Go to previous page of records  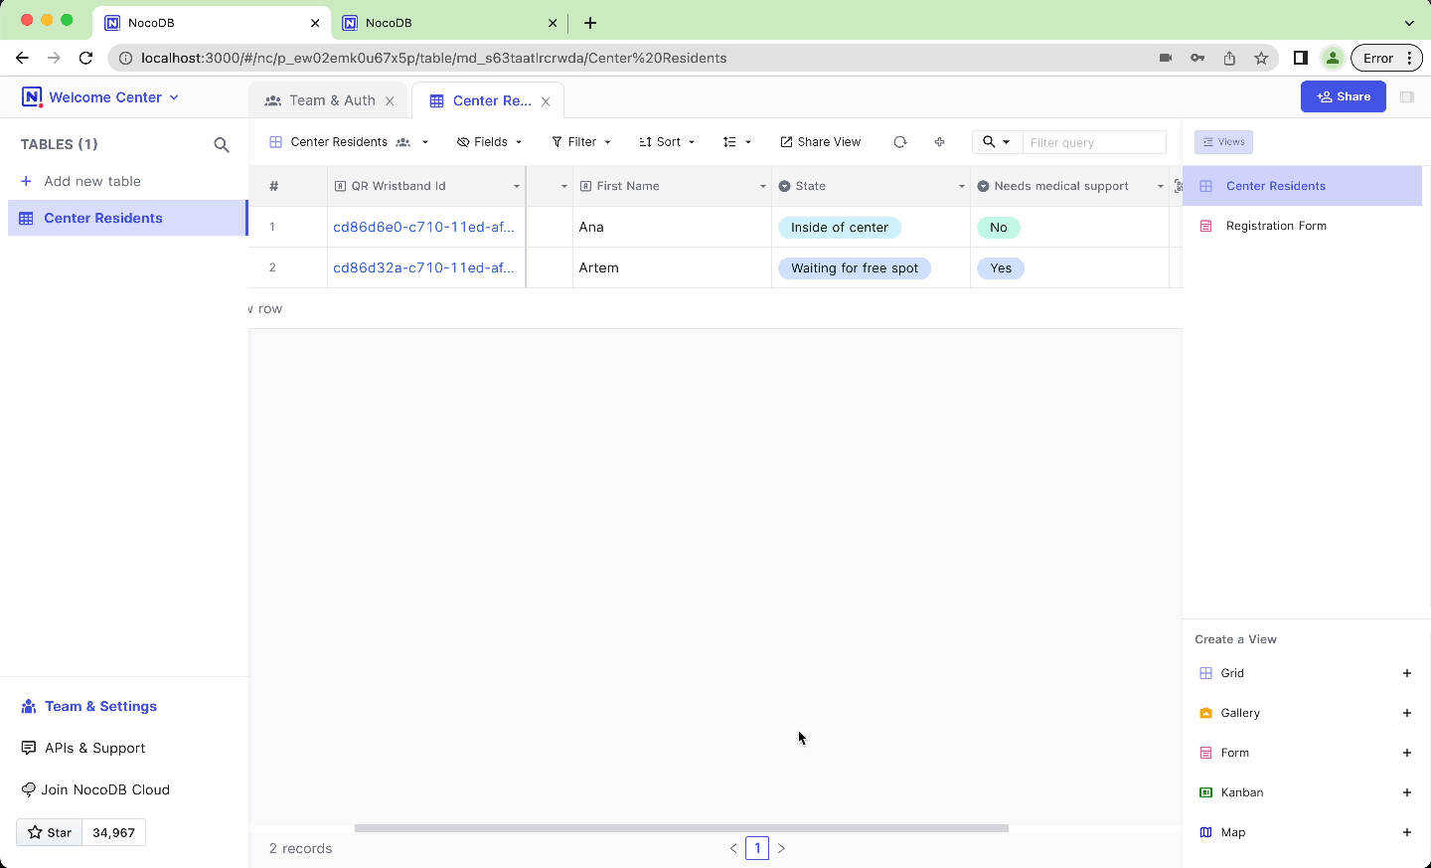pyautogui.click(x=733, y=848)
